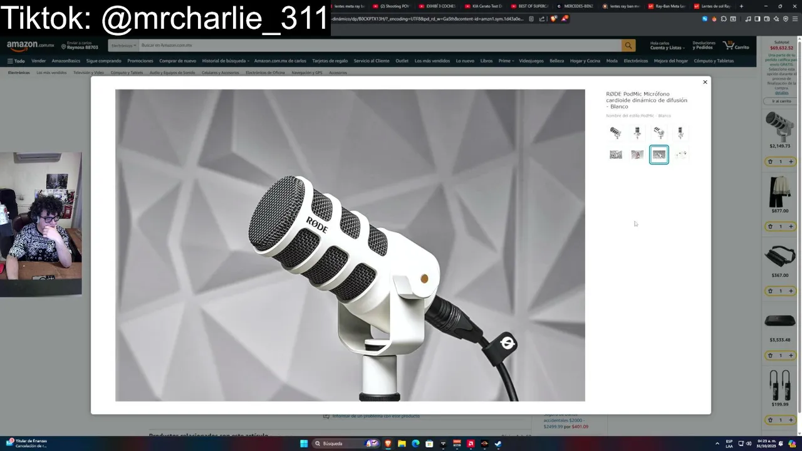Screen dimensions: 802x451
Task: Select second thumbnail in bottom row
Action: [x=637, y=155]
